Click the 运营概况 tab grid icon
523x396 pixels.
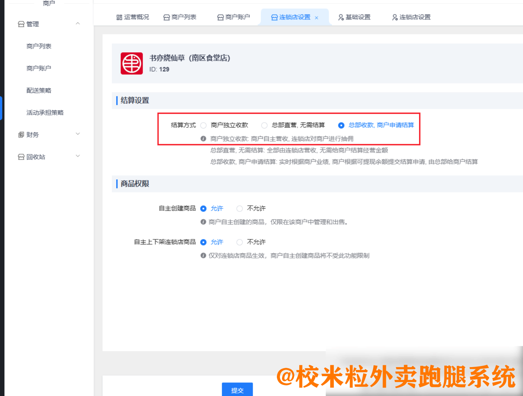(x=119, y=17)
